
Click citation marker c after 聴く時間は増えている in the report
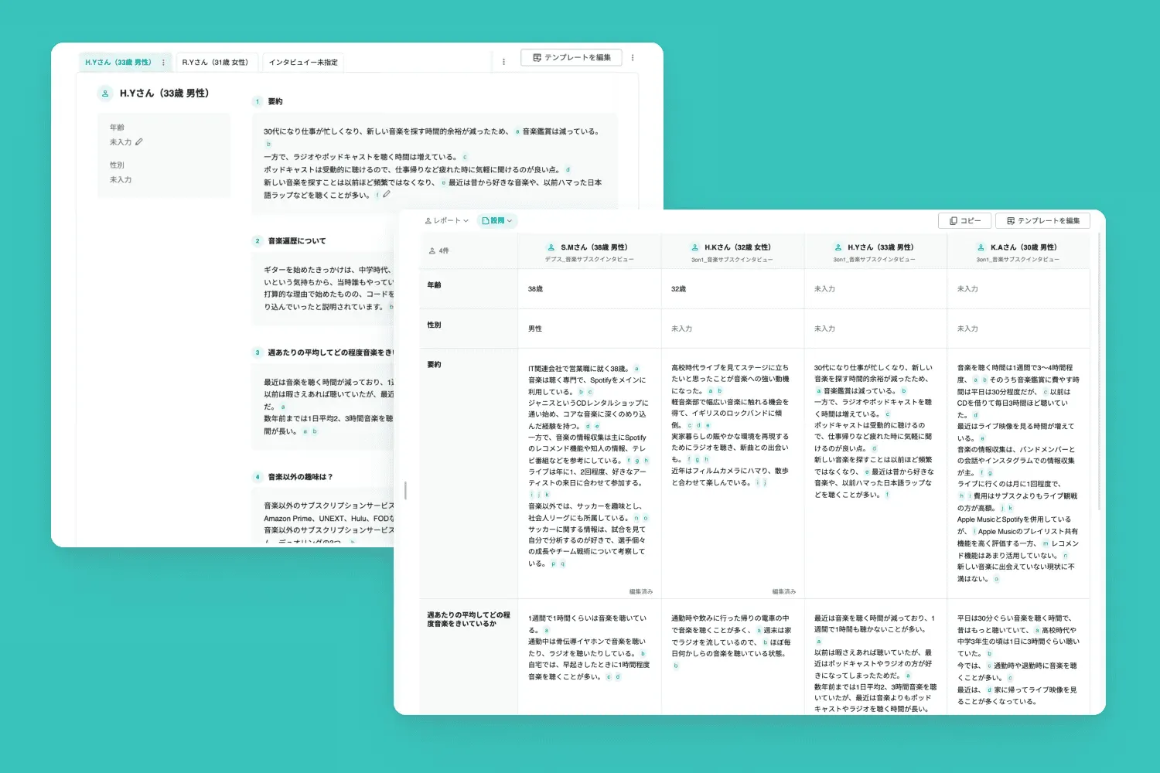(465, 157)
